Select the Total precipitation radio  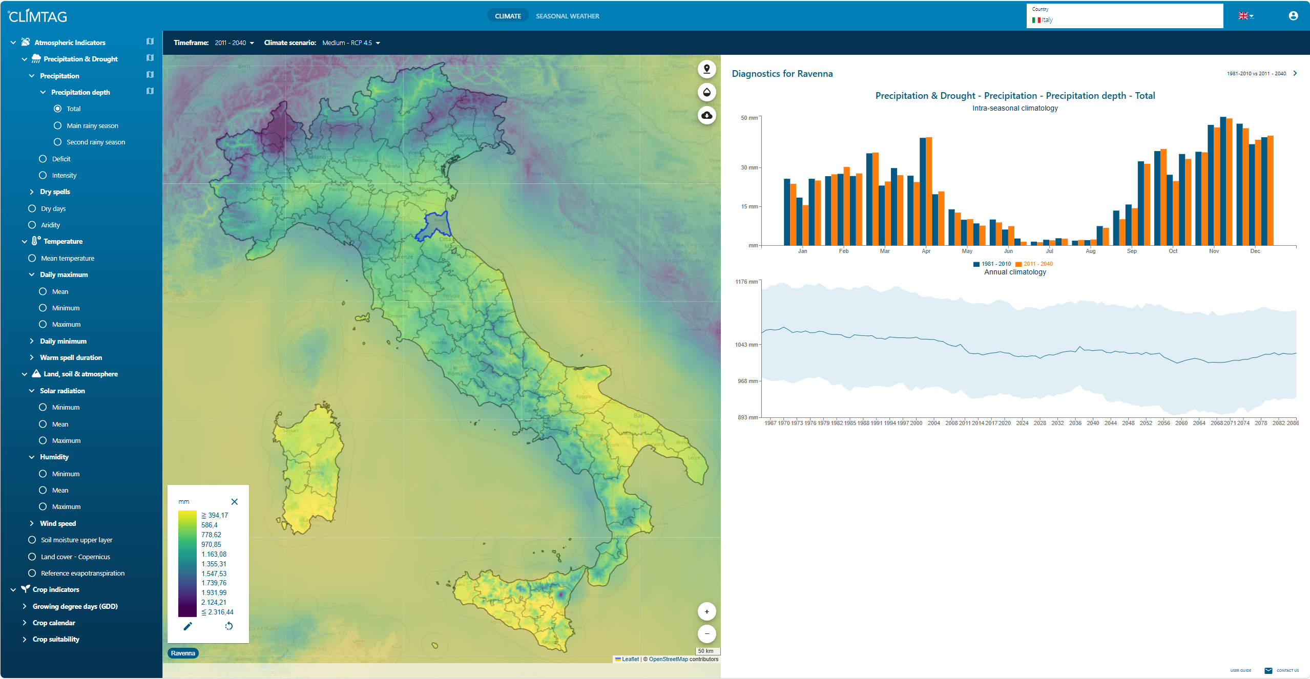(x=57, y=109)
